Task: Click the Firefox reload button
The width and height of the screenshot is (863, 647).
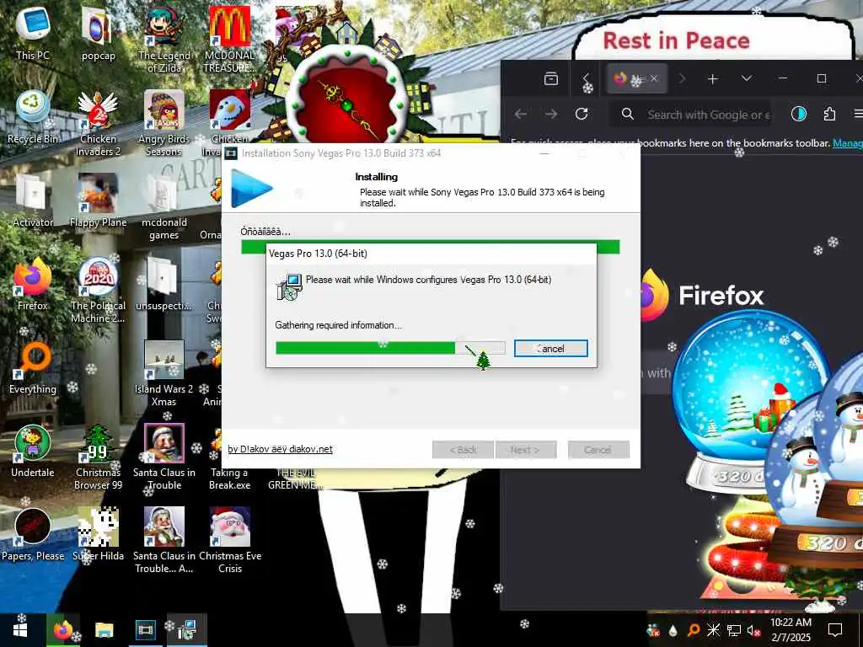Action: (x=582, y=114)
